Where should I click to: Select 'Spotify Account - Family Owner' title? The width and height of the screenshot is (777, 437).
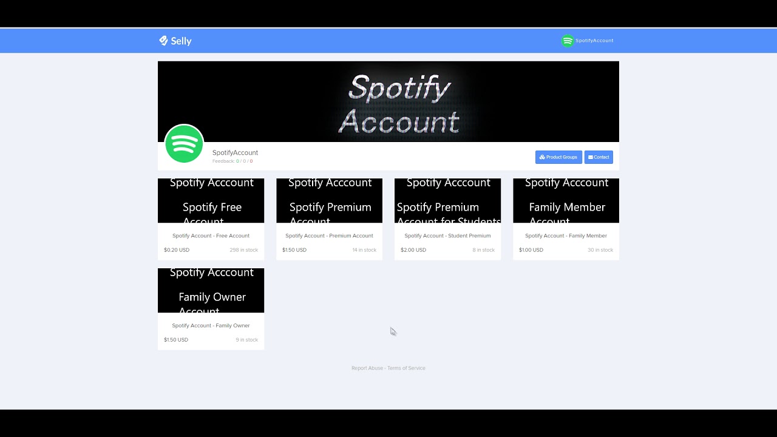211,325
